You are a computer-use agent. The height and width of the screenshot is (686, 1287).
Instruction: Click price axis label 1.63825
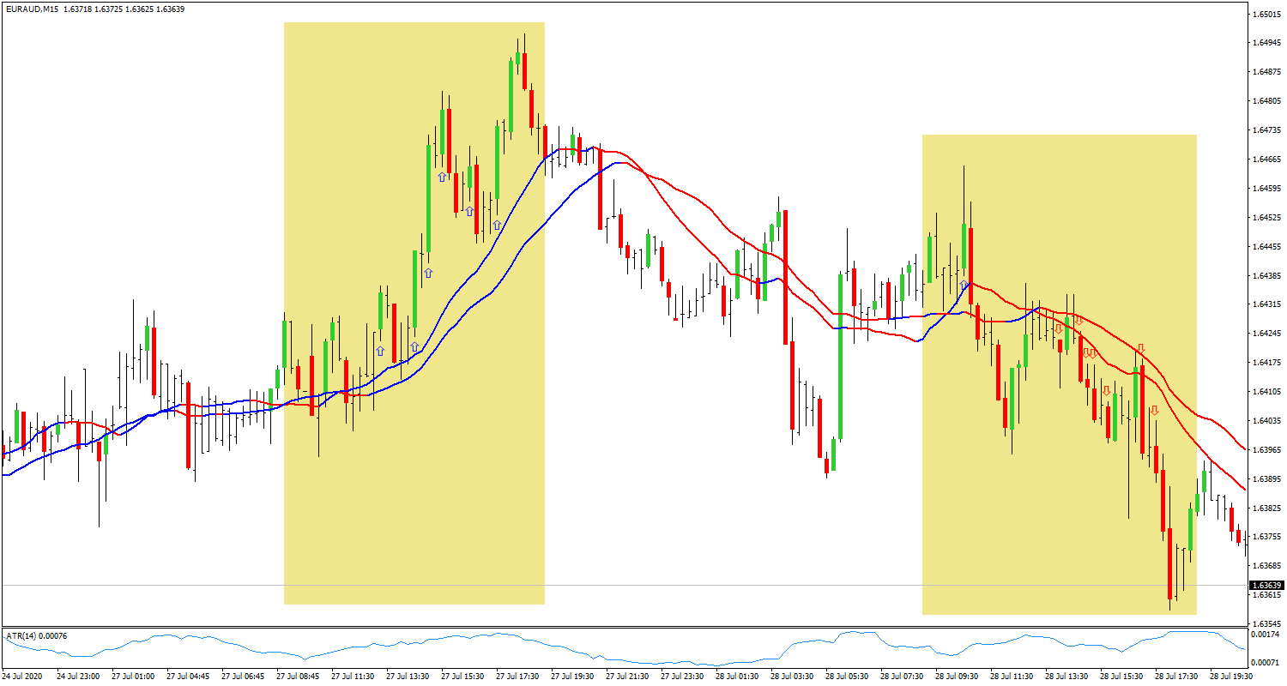1266,508
